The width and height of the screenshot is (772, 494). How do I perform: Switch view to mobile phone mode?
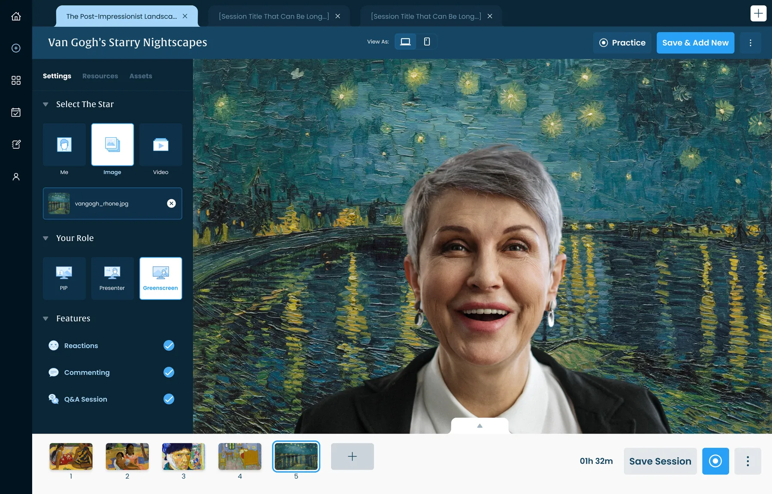coord(427,42)
